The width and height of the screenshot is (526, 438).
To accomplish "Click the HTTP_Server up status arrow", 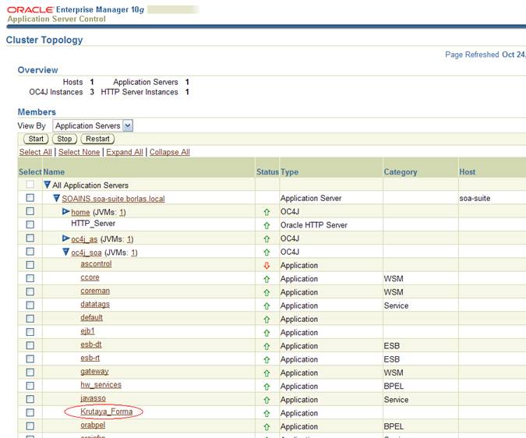I will coord(267,225).
